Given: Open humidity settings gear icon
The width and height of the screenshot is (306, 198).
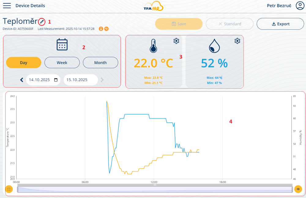Looking at the screenshot, I should [x=237, y=41].
